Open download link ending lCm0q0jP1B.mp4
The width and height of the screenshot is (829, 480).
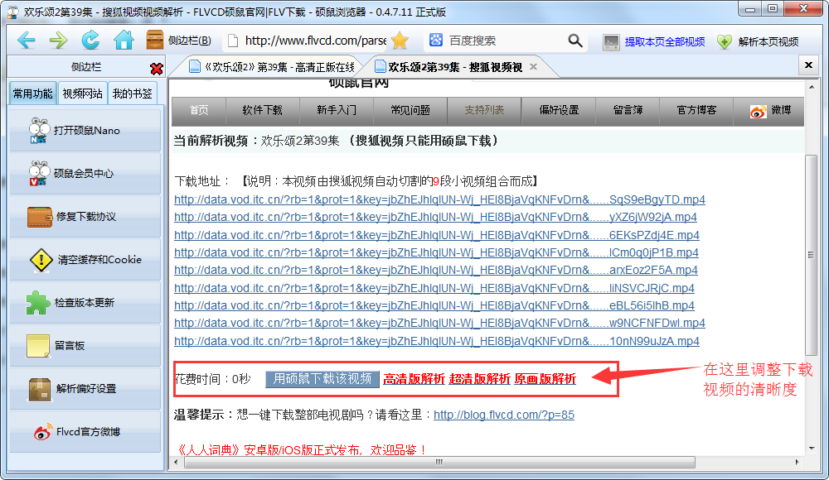pos(436,252)
